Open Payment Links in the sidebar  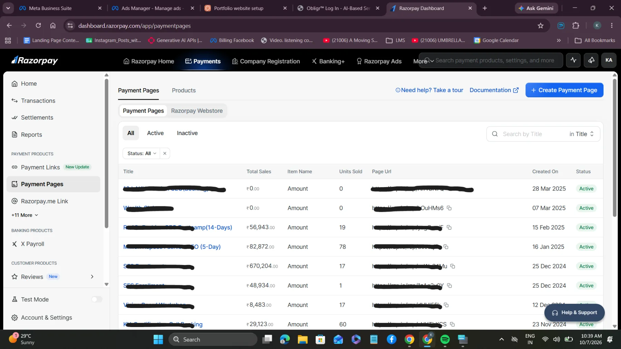coord(40,167)
